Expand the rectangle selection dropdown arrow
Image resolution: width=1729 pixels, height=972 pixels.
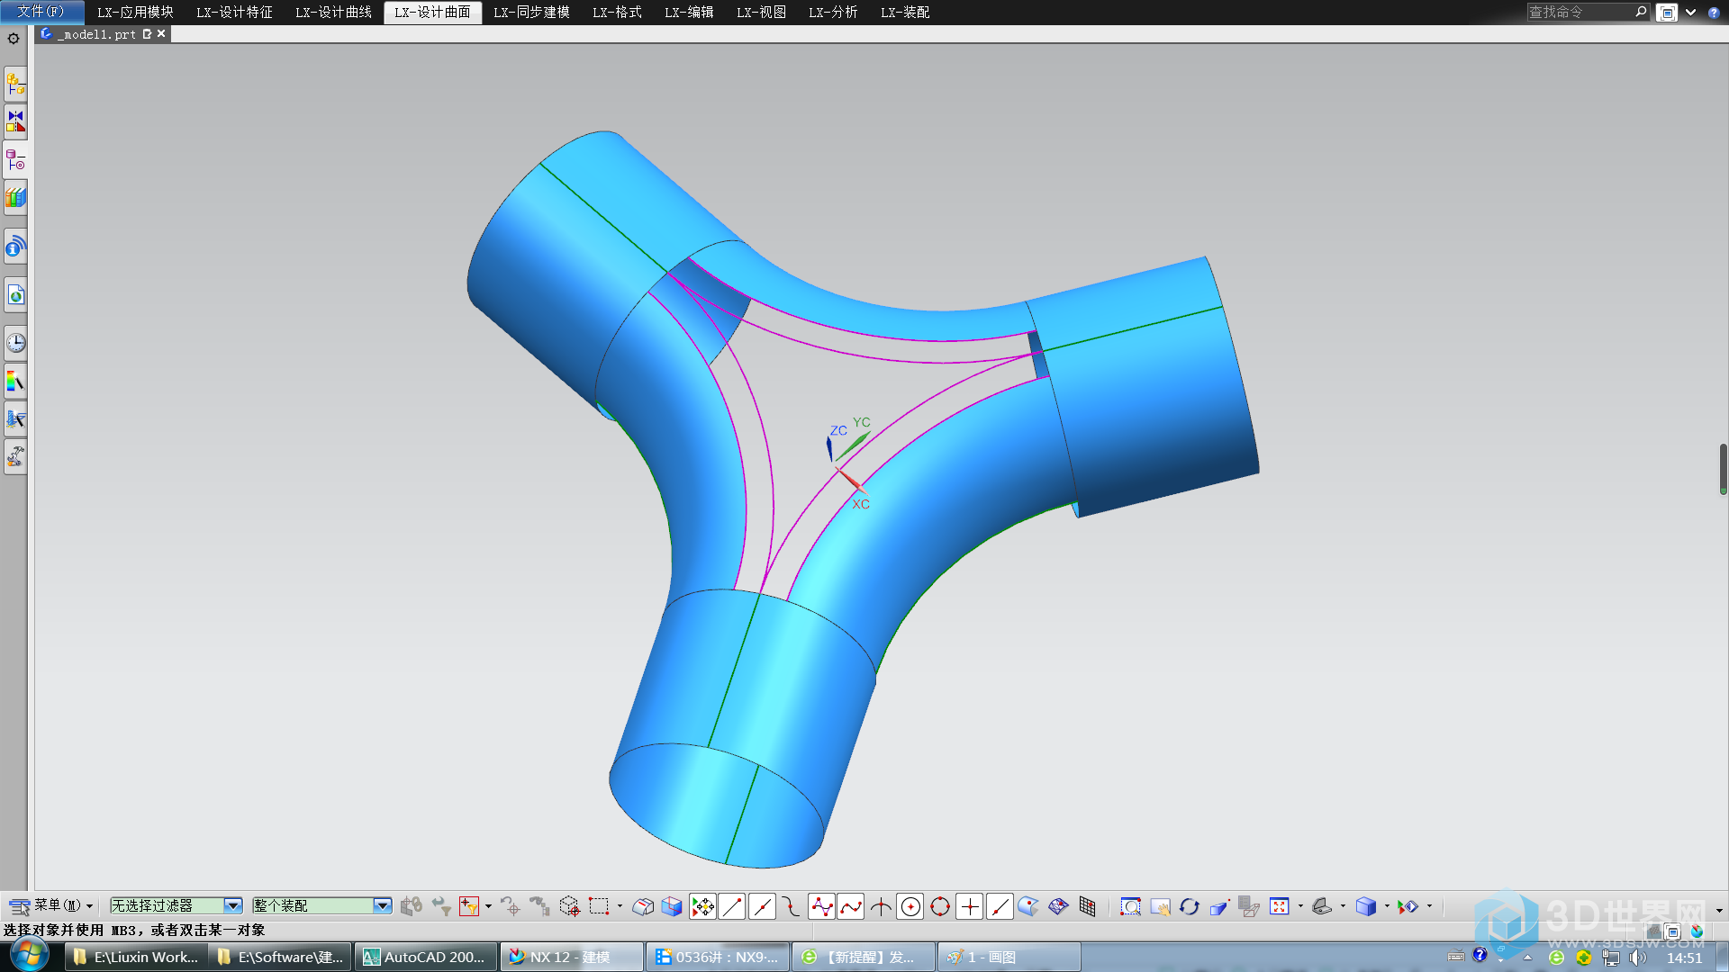tap(620, 906)
